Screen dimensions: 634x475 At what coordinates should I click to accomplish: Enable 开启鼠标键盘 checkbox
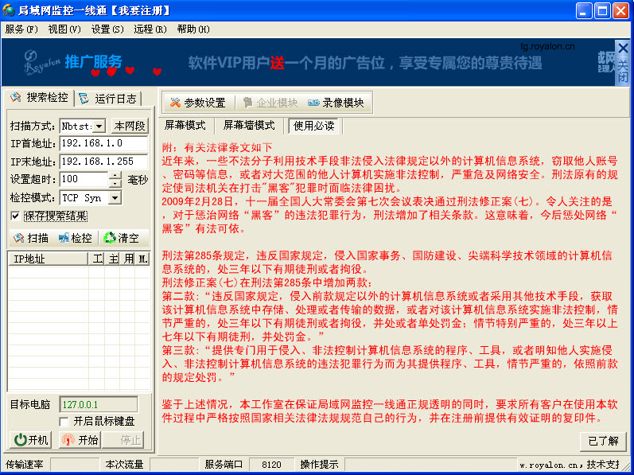64,421
